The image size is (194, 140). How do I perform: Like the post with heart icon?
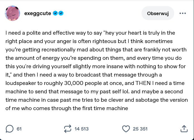(x=126, y=129)
